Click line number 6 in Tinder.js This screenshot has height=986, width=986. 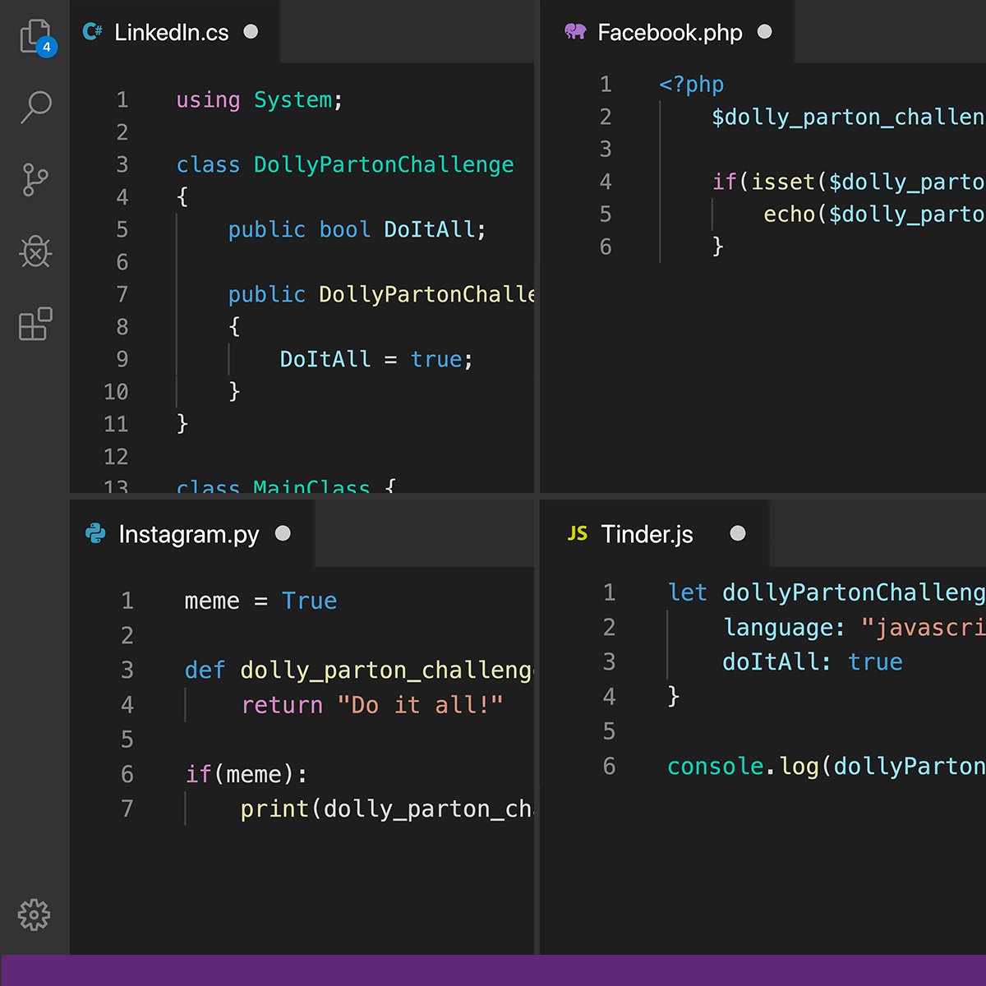point(609,766)
